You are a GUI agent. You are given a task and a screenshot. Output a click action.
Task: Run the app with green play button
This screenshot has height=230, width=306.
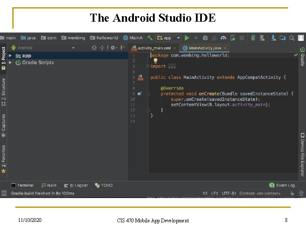pos(187,38)
